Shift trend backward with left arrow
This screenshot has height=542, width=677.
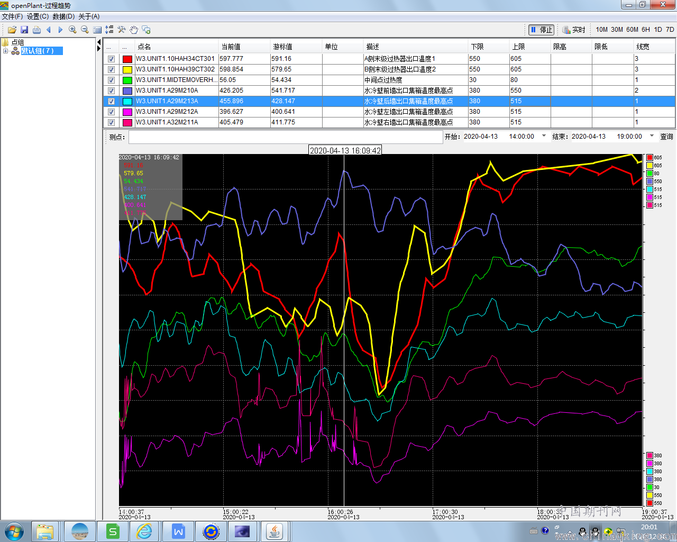(49, 30)
